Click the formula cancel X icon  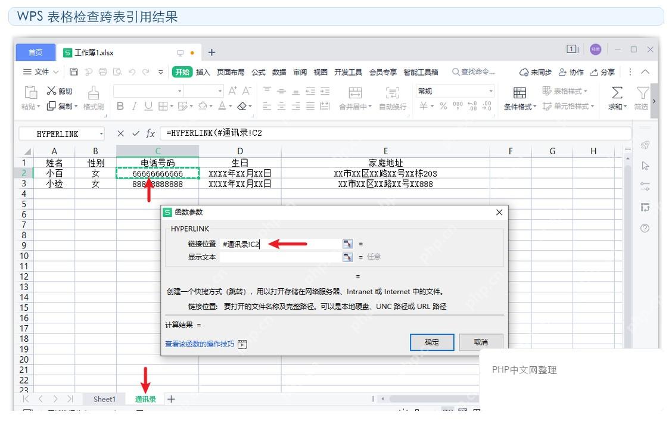(120, 133)
